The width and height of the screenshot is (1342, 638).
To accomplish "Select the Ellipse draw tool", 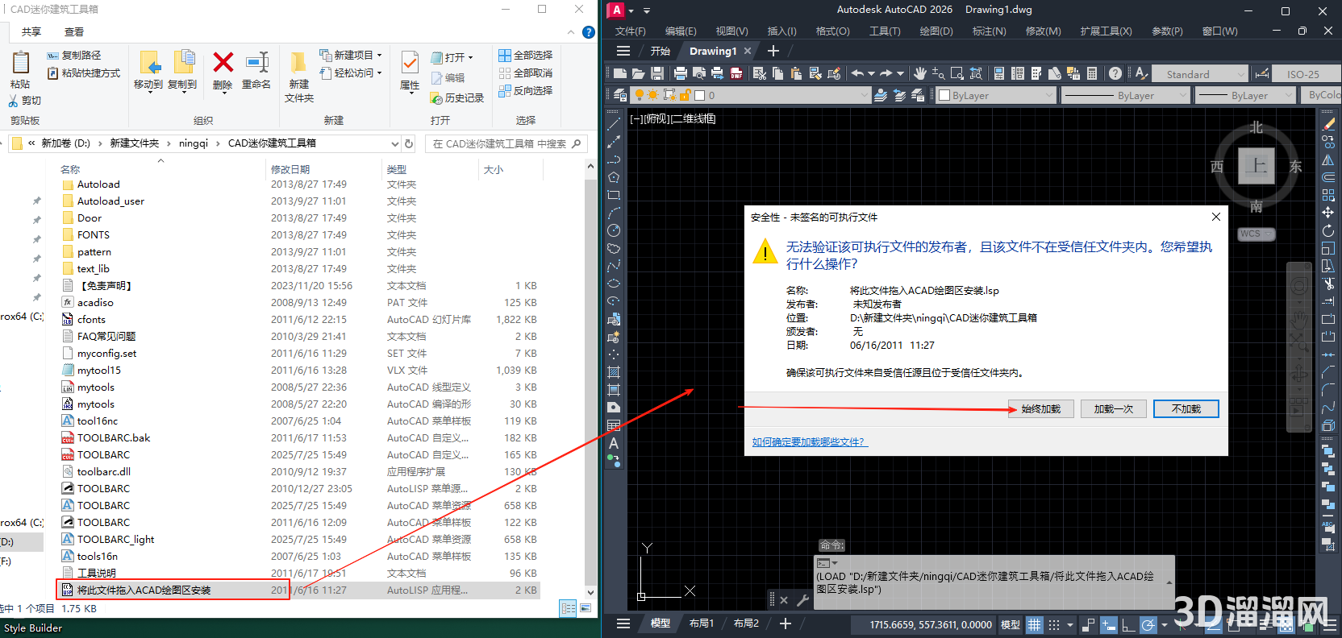I will click(614, 284).
